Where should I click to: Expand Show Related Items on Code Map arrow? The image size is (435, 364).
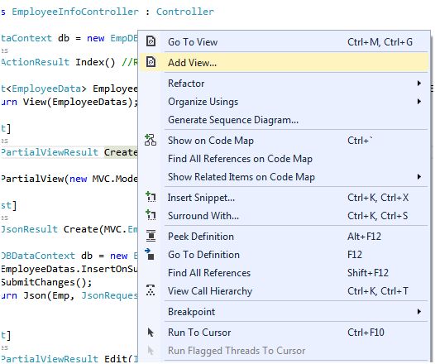tap(419, 177)
